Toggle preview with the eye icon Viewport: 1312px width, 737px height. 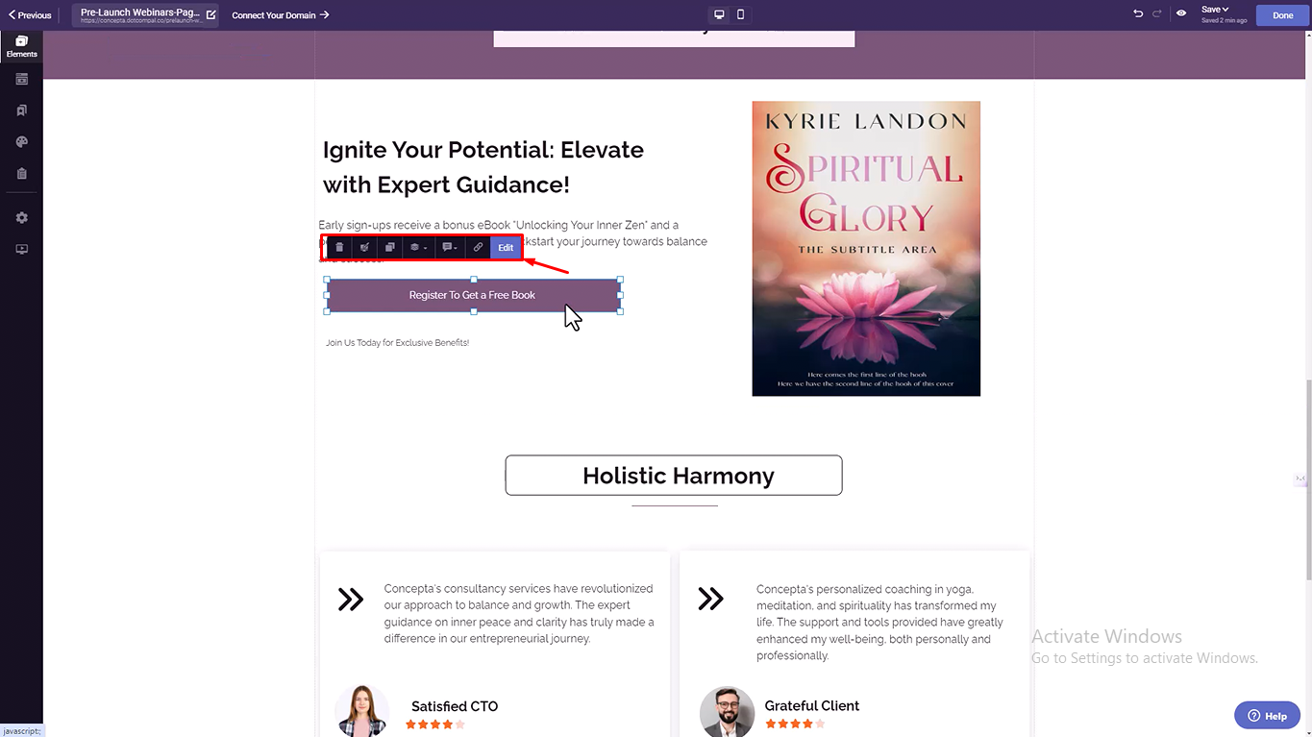coord(1181,14)
